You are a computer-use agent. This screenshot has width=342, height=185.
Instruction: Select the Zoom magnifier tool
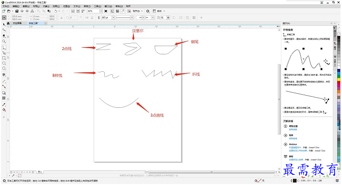(4, 41)
